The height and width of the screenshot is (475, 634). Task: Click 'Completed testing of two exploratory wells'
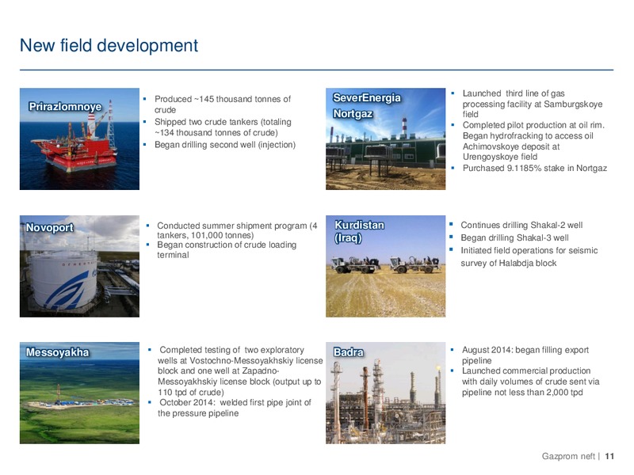click(x=240, y=370)
